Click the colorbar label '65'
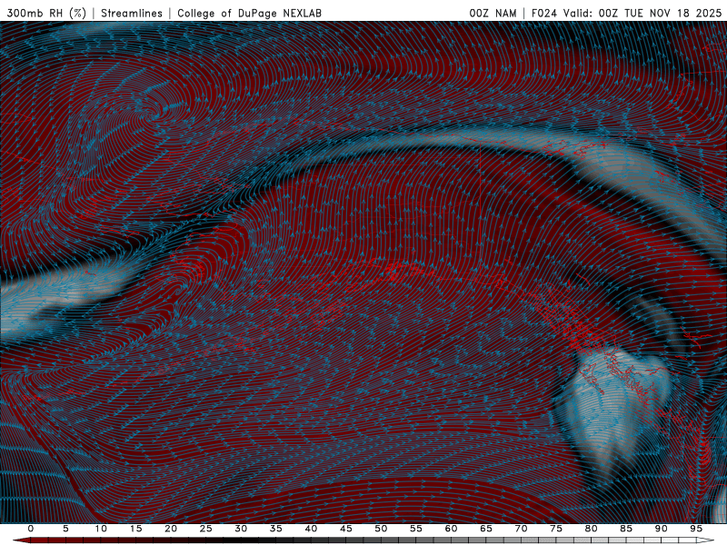727x545 pixels. click(486, 529)
